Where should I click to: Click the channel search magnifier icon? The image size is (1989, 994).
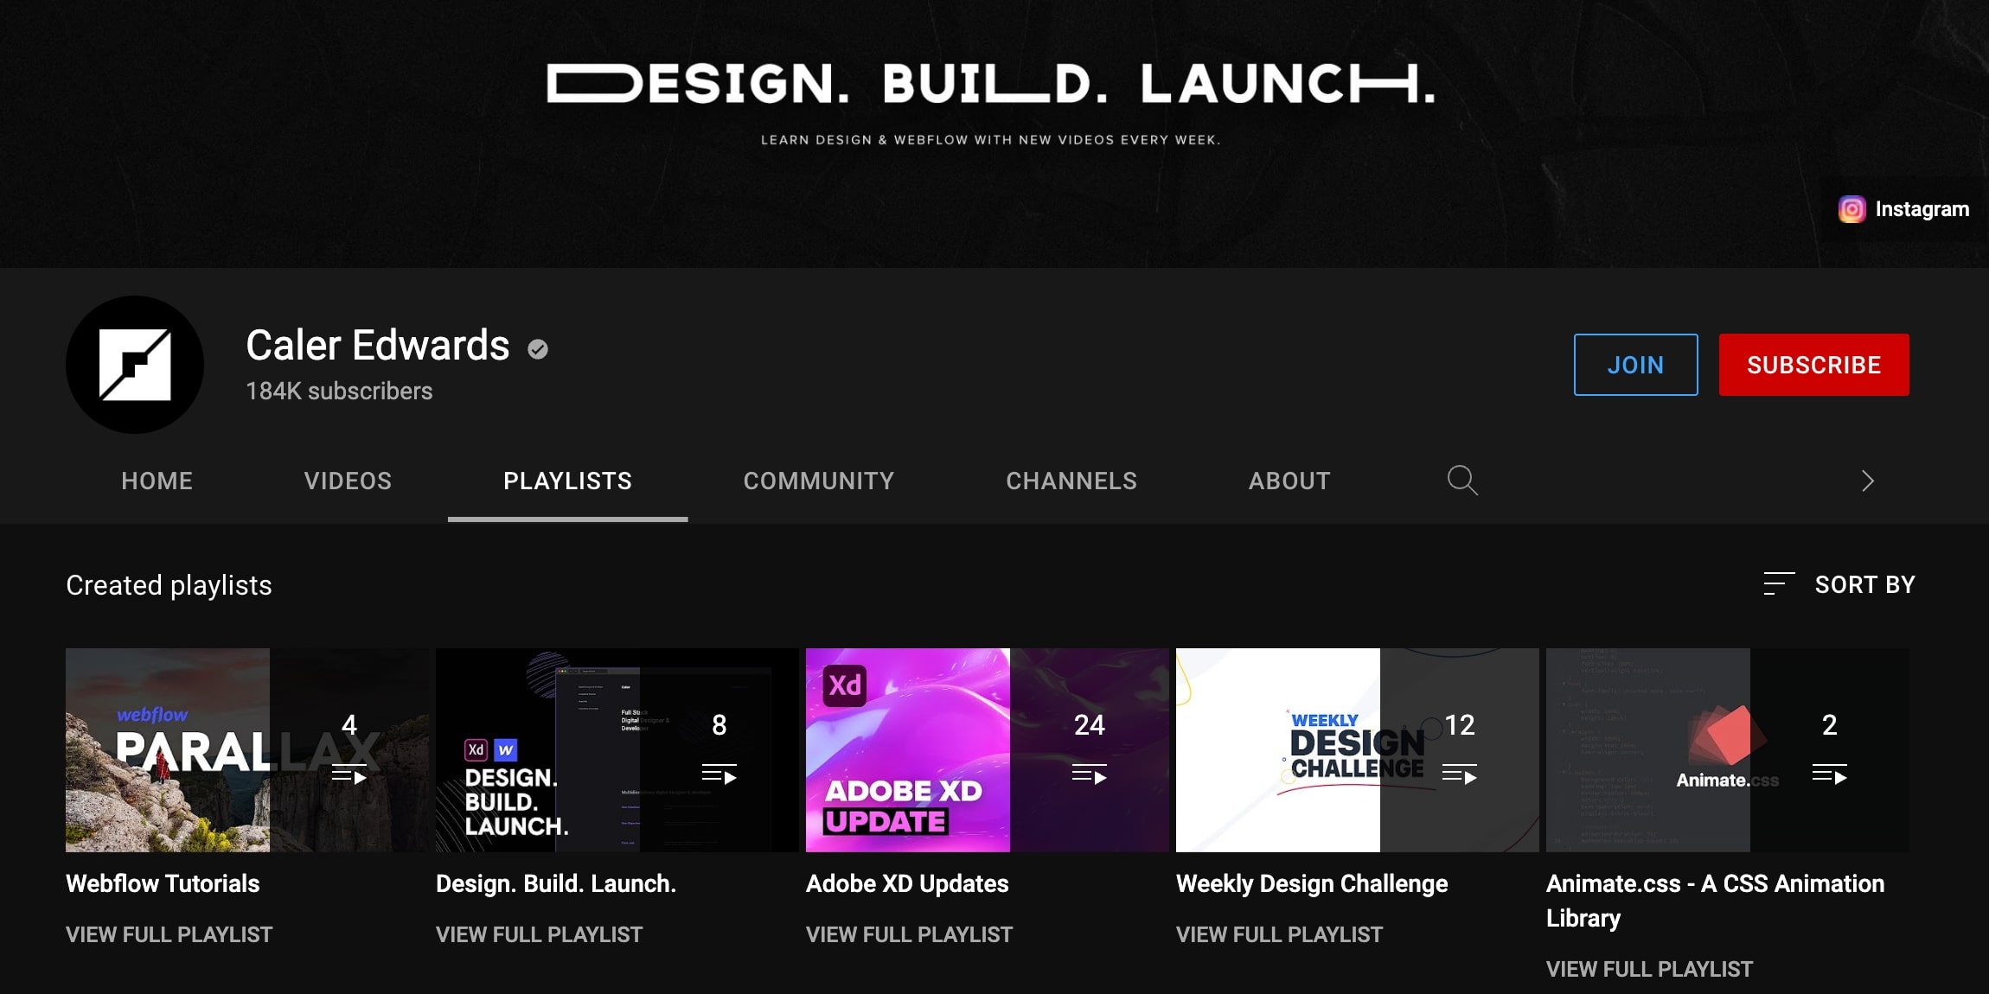click(1462, 481)
